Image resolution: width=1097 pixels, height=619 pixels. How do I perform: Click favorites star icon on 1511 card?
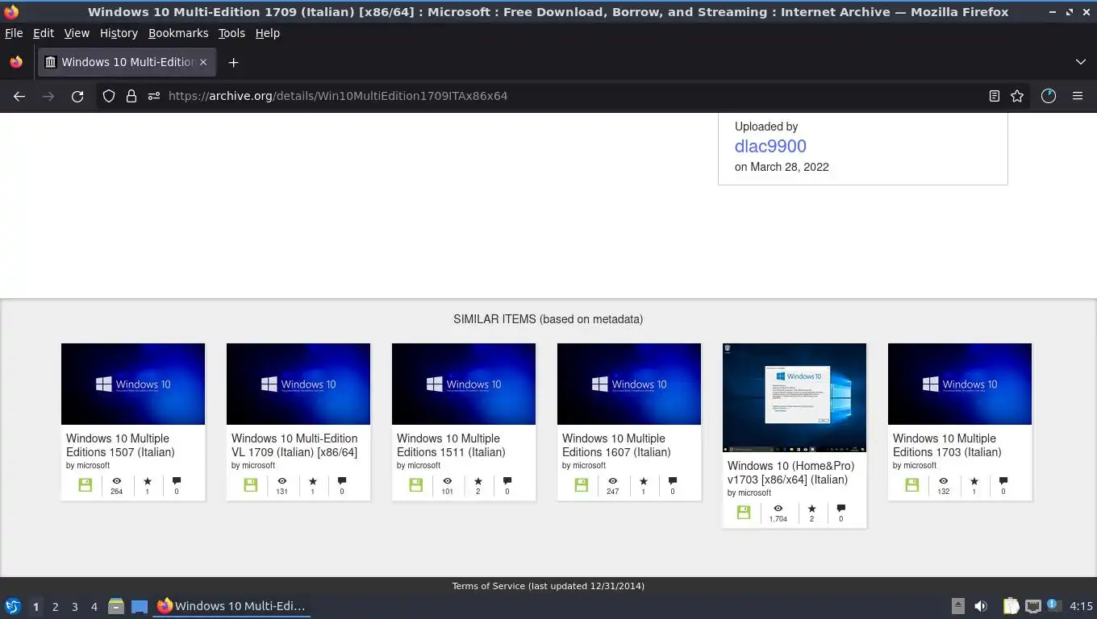(478, 481)
